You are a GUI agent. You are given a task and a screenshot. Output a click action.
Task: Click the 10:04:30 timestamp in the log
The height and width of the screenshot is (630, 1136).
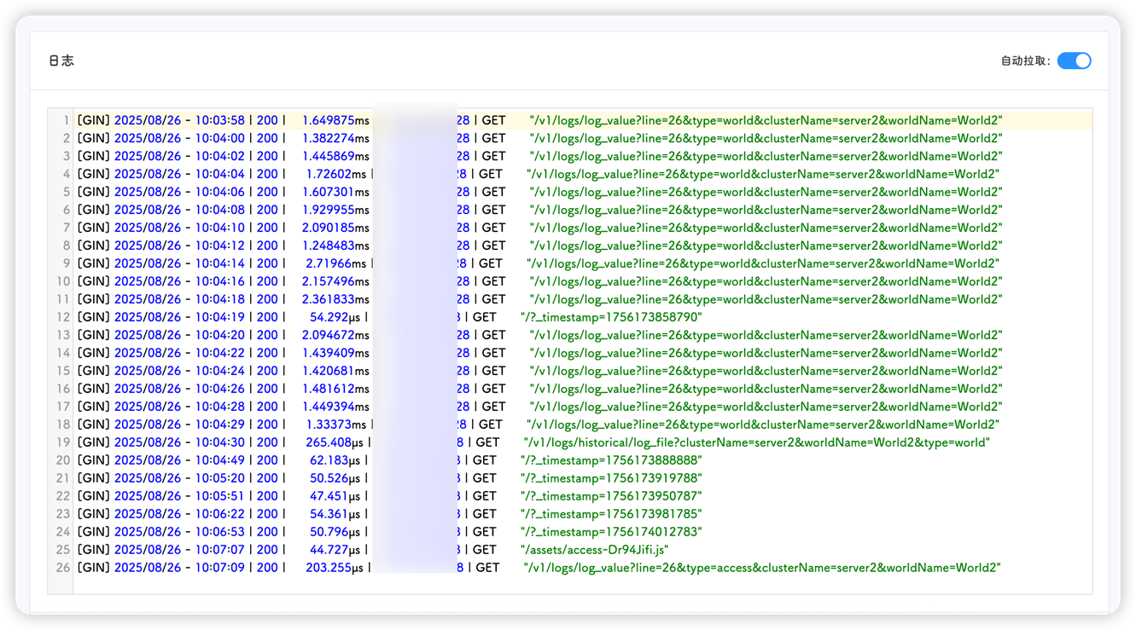tap(219, 442)
